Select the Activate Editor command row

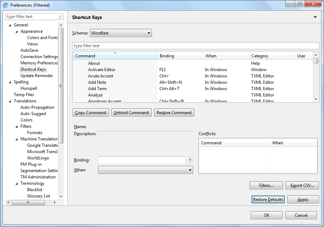102,70
